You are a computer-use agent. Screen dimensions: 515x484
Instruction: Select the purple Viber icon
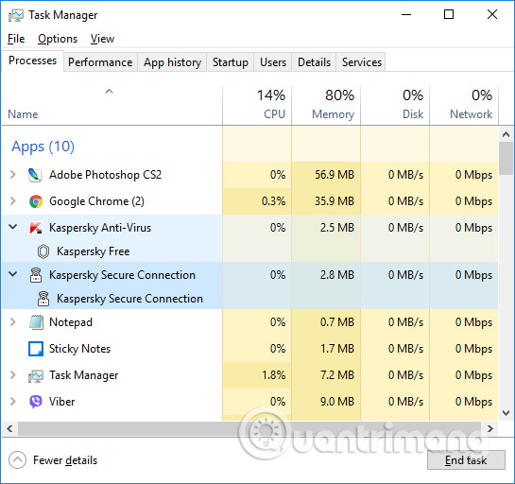(x=36, y=402)
